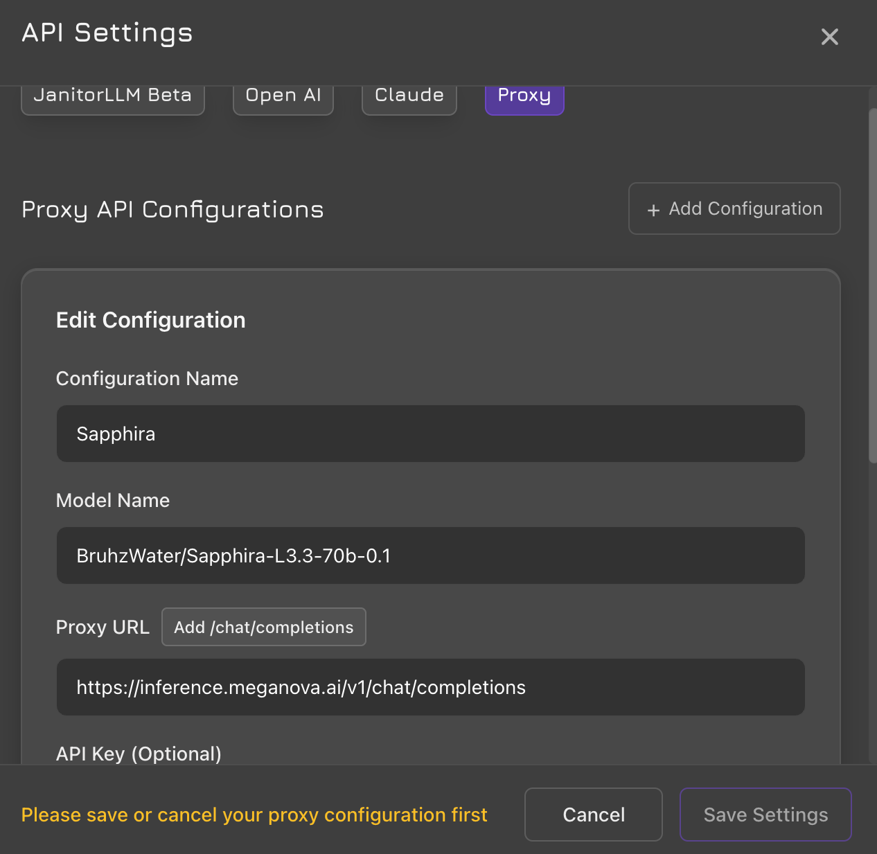Click the Edit Configuration heading
Screen dimensions: 877x854
tap(150, 320)
